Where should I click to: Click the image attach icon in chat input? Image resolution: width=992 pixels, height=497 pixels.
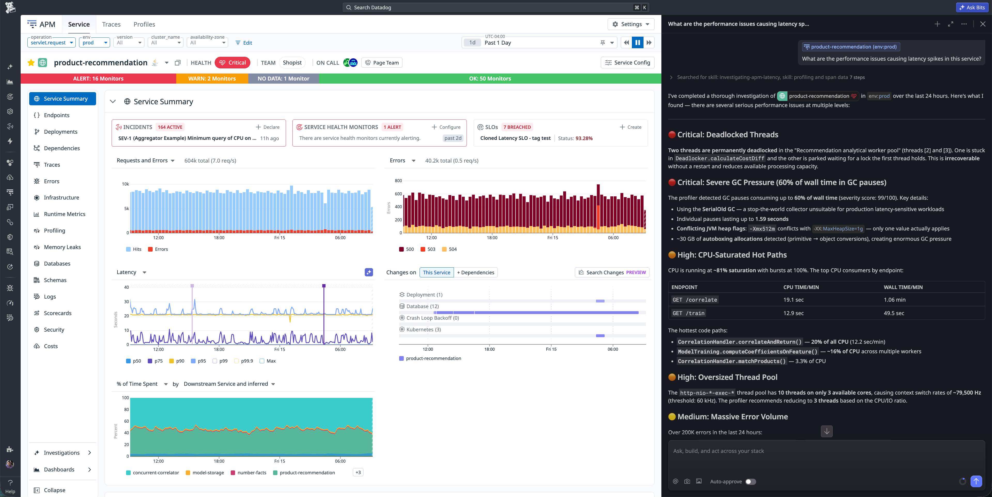[x=699, y=481]
